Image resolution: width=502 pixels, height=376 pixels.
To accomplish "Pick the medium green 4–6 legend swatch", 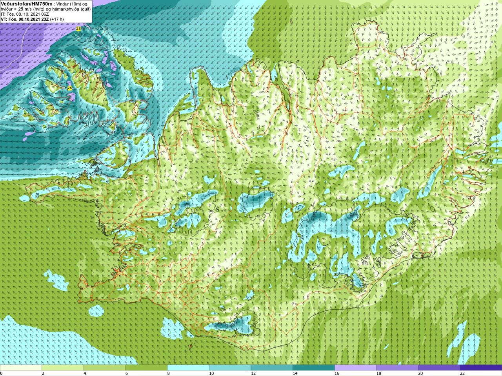I will pos(104,368).
